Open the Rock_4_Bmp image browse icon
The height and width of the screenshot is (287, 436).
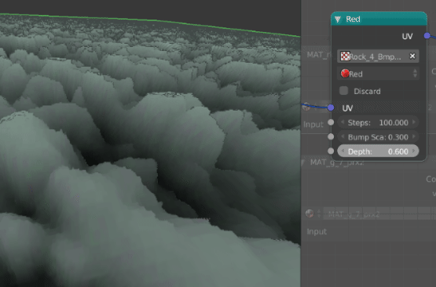point(345,56)
